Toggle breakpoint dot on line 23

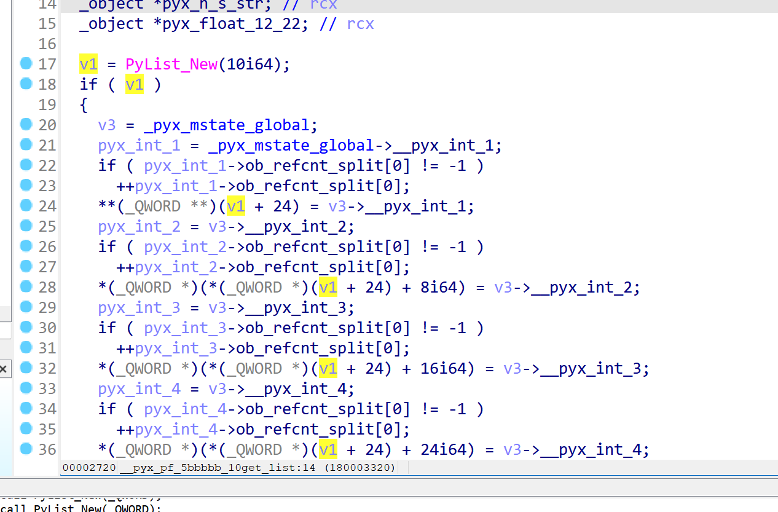point(26,185)
